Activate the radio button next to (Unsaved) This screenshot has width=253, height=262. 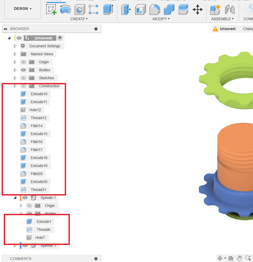point(60,38)
